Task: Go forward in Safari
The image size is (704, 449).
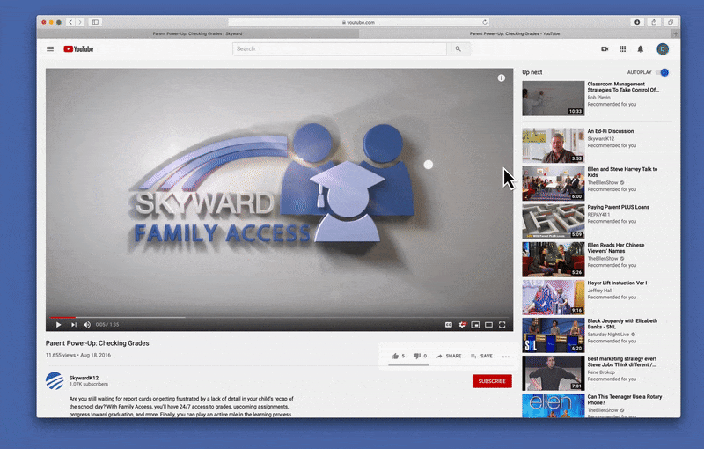Action: [80, 22]
